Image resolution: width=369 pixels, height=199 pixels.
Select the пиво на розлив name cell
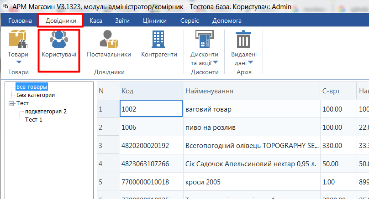click(252, 127)
